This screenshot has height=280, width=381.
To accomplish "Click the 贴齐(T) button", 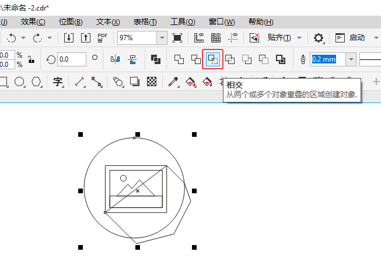I will (279, 38).
